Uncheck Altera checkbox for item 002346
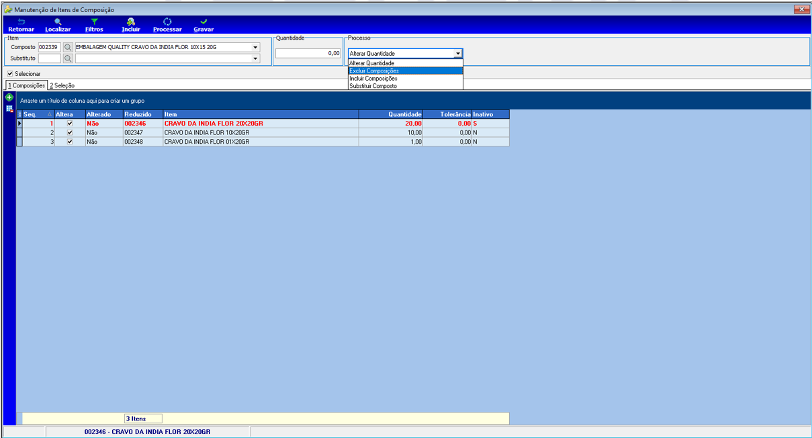 click(70, 124)
